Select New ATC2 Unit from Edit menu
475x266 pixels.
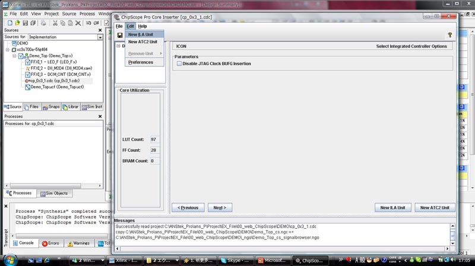[x=144, y=41]
